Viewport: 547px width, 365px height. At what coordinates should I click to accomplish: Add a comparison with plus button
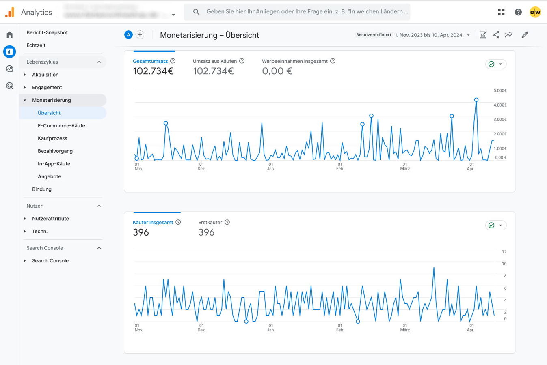tap(140, 35)
